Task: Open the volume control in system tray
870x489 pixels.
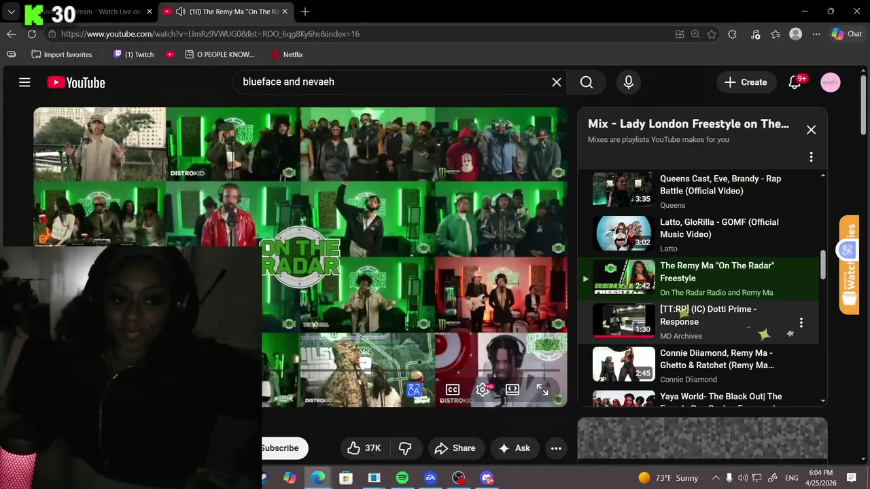Action: tap(743, 478)
